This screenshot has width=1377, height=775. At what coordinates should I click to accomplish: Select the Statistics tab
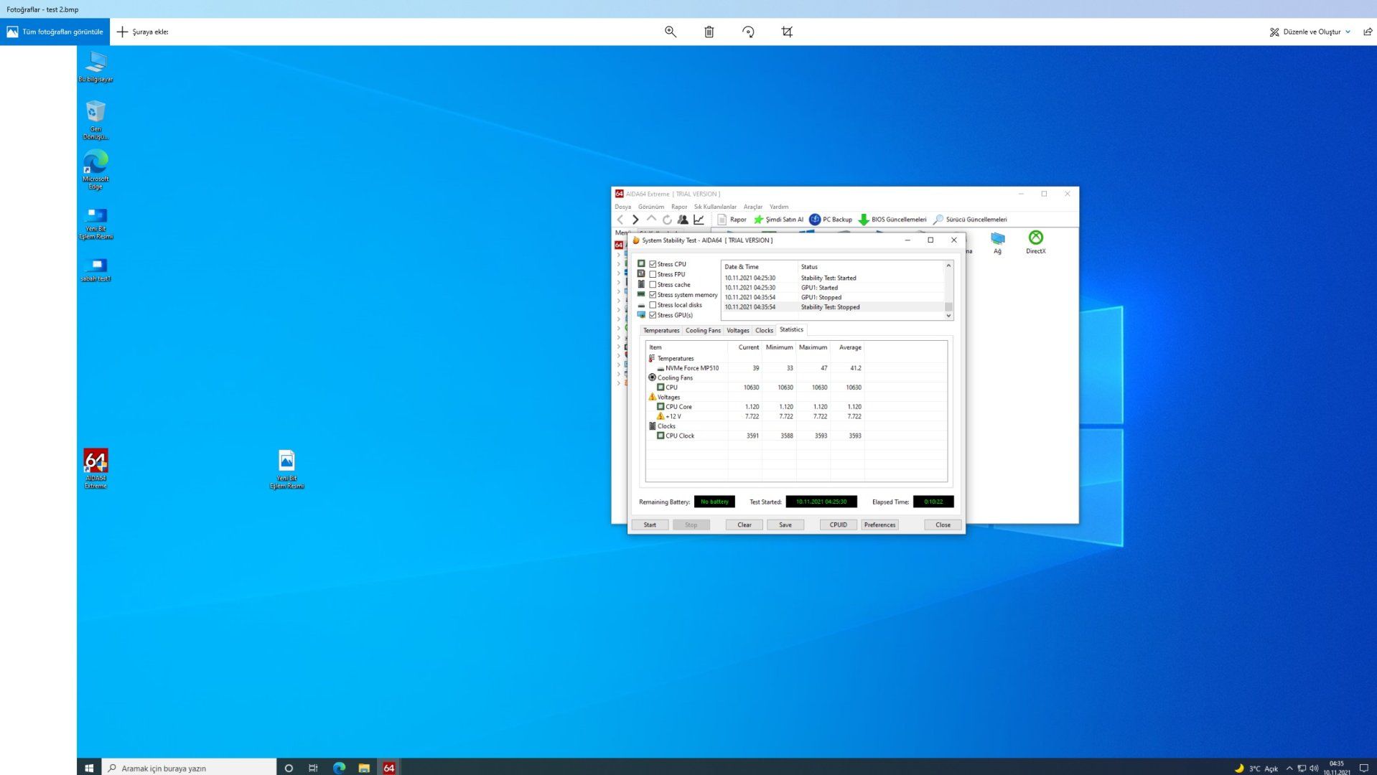[x=791, y=330]
